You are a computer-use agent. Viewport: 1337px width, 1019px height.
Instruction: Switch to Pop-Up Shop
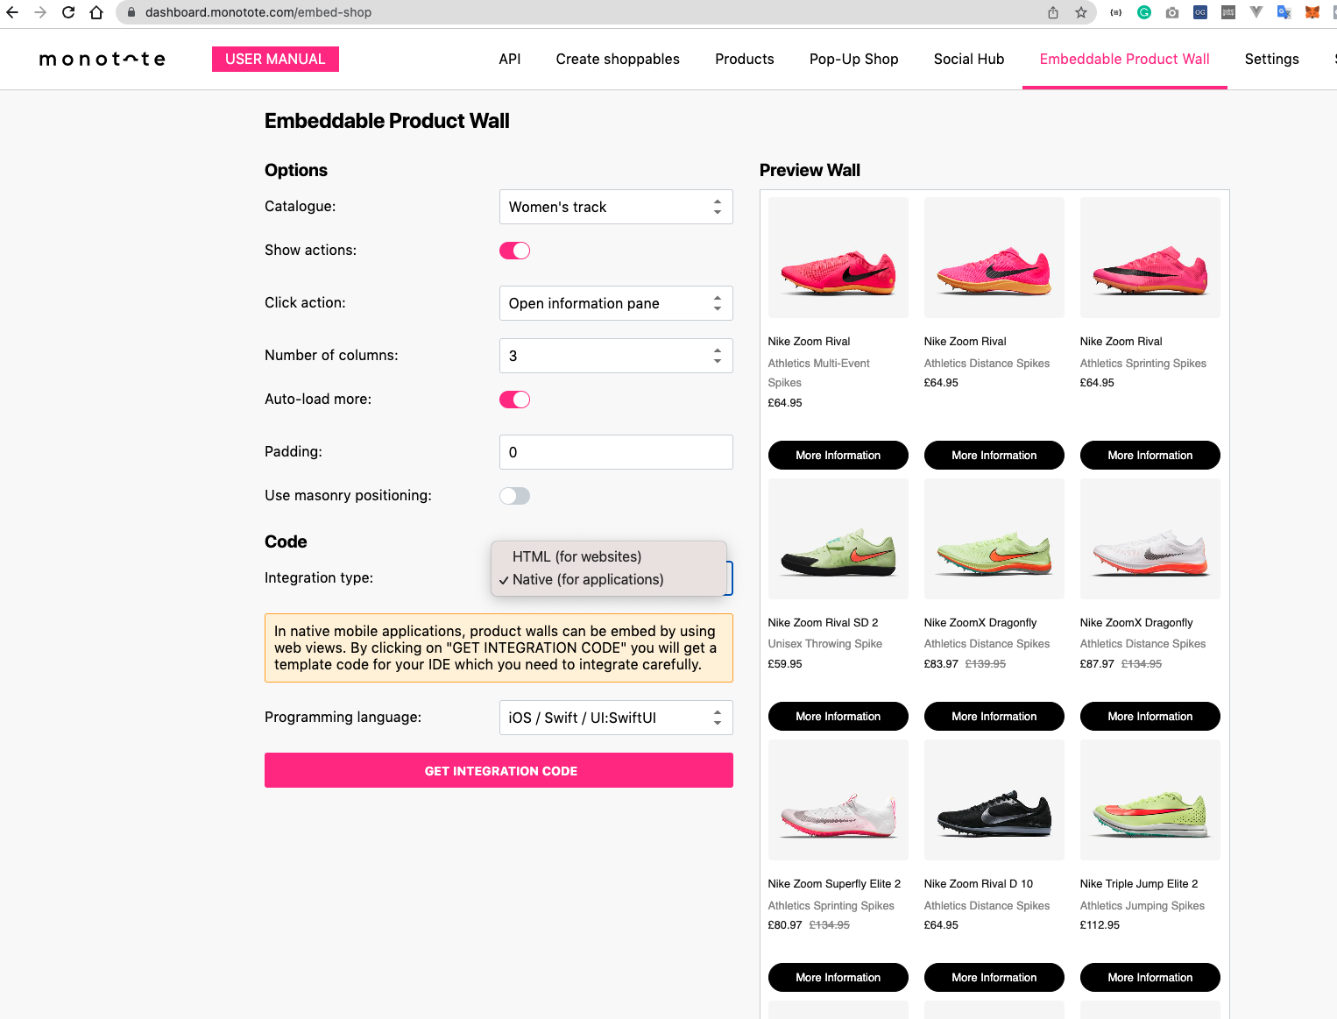click(x=854, y=59)
